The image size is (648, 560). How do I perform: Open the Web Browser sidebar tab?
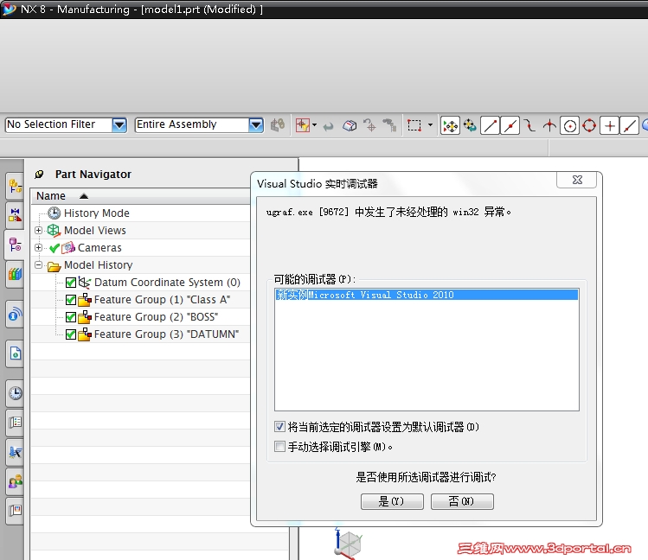coord(15,353)
